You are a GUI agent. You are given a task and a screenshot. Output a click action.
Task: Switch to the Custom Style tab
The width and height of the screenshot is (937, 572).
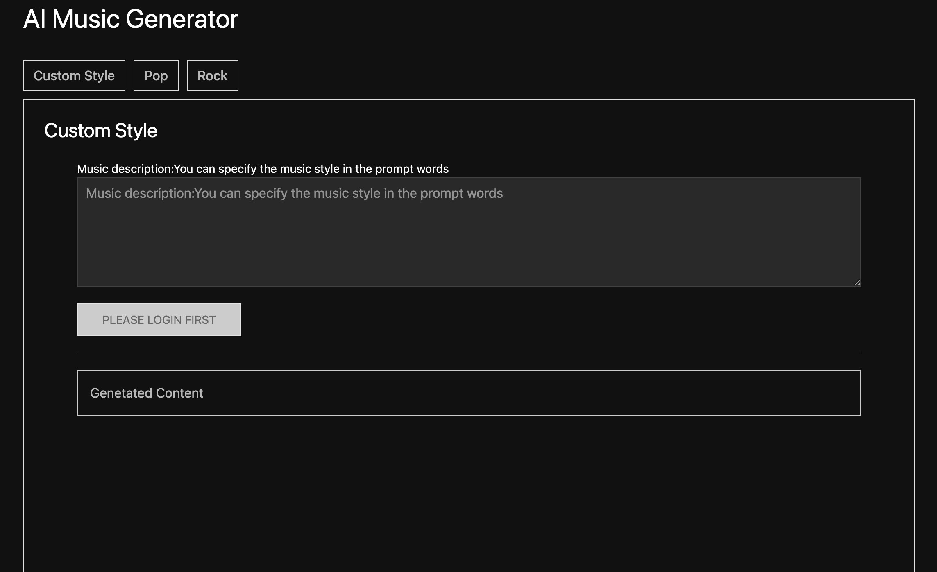pyautogui.click(x=74, y=75)
